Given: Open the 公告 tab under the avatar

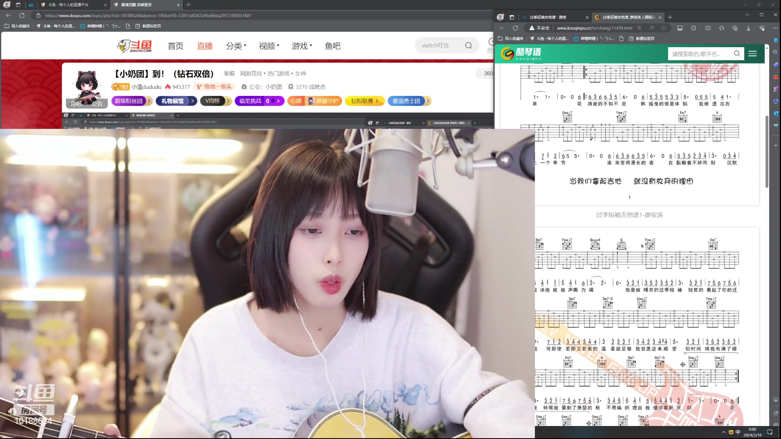Looking at the screenshot, I should tap(97, 104).
